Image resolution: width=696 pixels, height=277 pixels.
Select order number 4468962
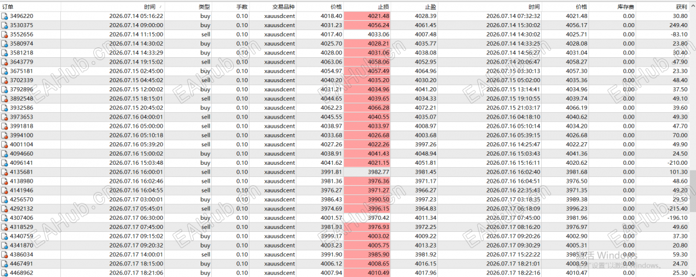(21, 272)
